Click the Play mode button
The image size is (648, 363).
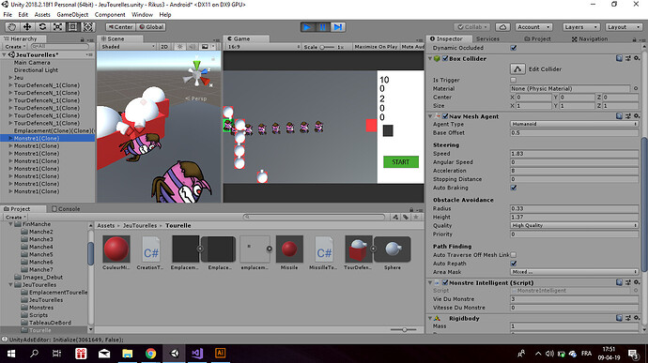point(307,27)
